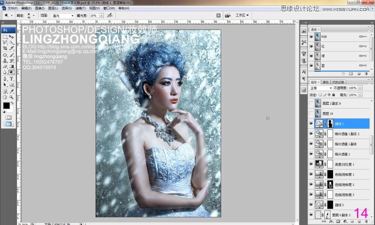Screen dimensions: 375x225
Task: Select the Notes tool
Action: coord(5,91)
